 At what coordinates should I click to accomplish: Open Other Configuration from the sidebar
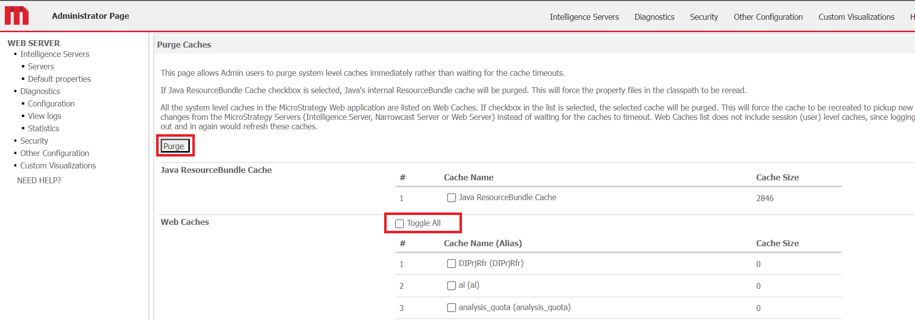(55, 153)
